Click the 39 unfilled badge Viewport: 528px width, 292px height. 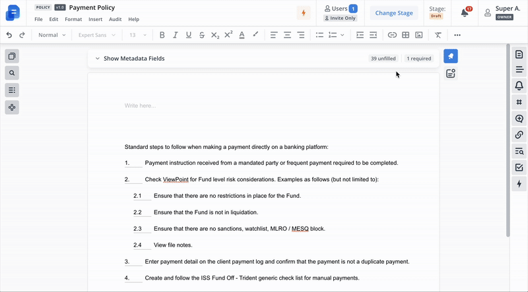pyautogui.click(x=383, y=59)
